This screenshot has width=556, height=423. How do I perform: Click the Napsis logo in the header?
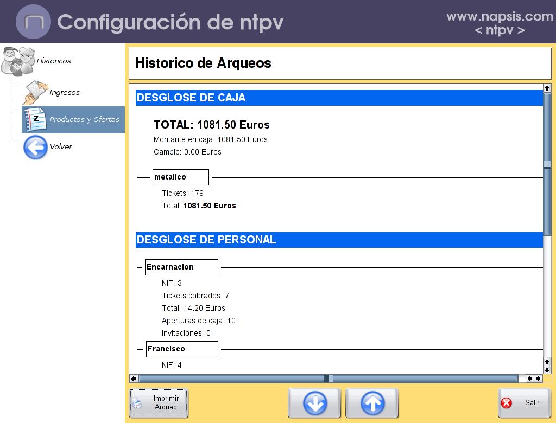tap(33, 22)
